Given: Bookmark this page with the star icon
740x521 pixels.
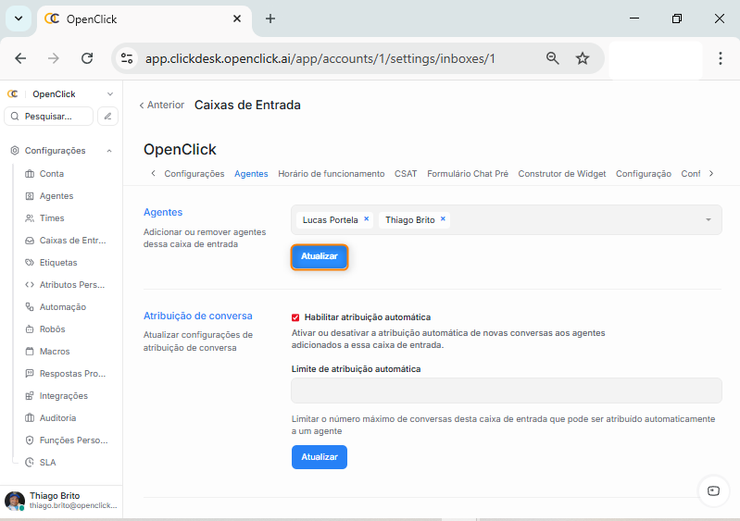Looking at the screenshot, I should point(583,58).
